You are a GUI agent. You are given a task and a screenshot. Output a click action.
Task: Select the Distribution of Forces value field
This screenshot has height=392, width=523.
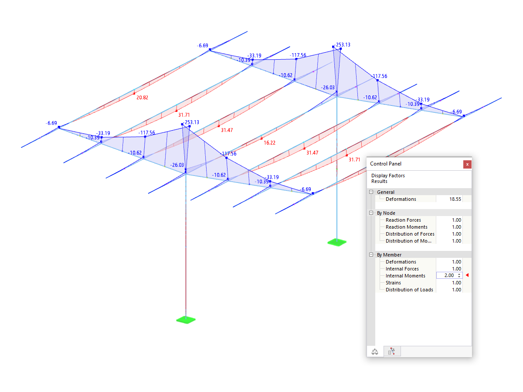[455, 234]
